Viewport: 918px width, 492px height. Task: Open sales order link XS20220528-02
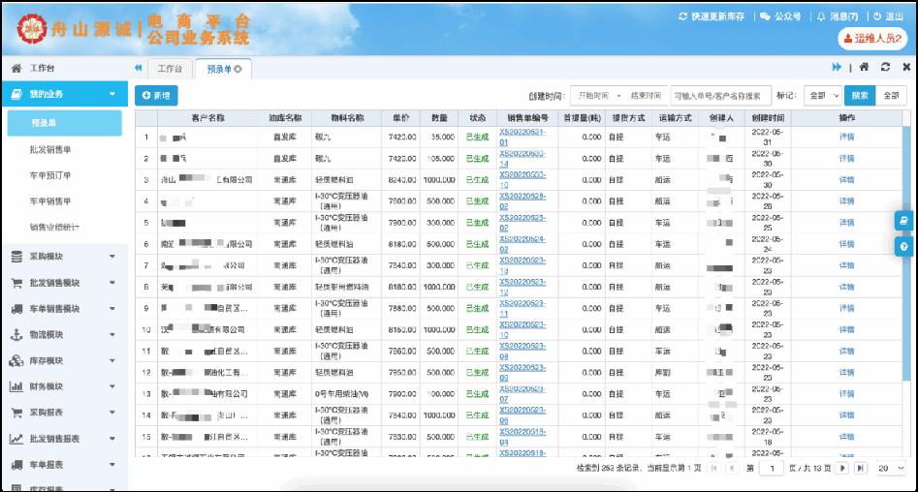522,201
